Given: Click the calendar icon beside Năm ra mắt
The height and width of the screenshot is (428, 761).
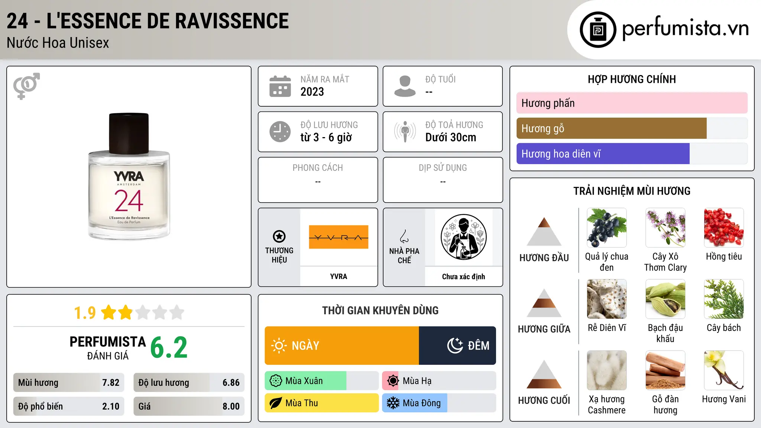Looking at the screenshot, I should (x=280, y=86).
